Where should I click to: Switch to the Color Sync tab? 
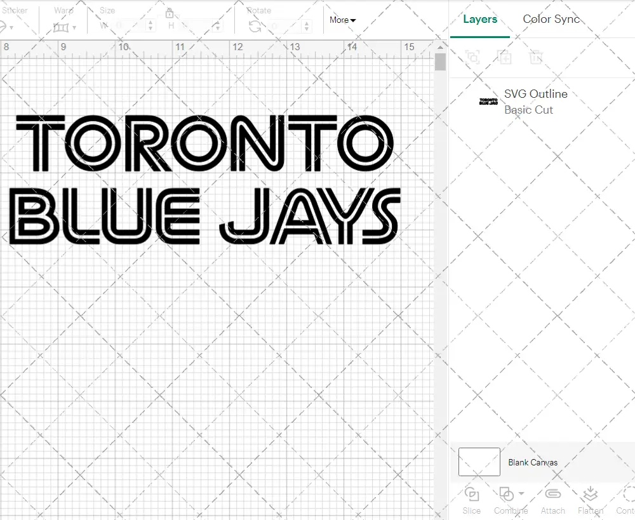coord(551,19)
